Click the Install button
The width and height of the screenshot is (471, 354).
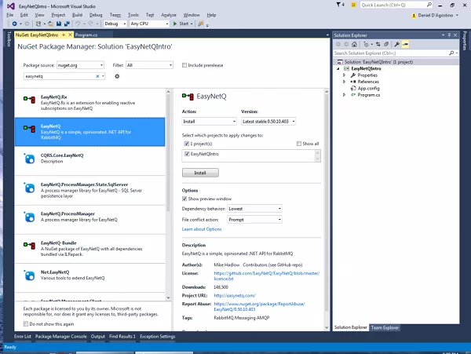click(200, 172)
